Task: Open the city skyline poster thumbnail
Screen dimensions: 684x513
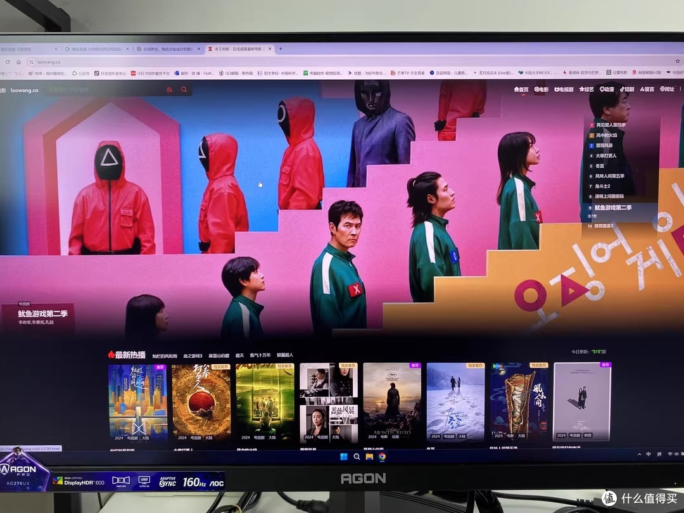Action: pos(137,403)
